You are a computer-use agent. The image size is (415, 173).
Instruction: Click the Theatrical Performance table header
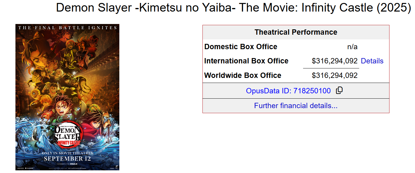(296, 32)
